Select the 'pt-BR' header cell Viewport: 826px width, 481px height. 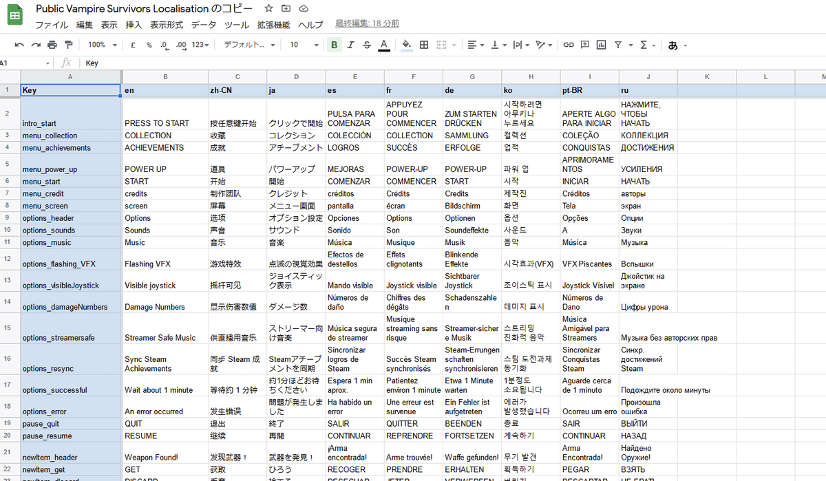pos(589,90)
